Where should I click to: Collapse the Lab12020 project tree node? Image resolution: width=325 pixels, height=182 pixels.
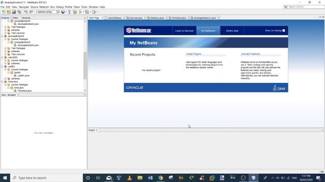pos(2,57)
